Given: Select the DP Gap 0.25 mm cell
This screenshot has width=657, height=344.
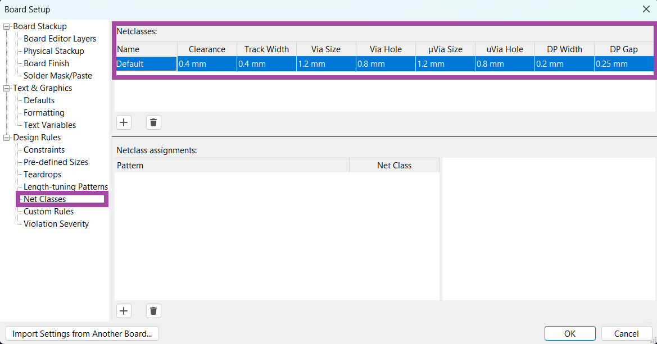Looking at the screenshot, I should pos(623,64).
